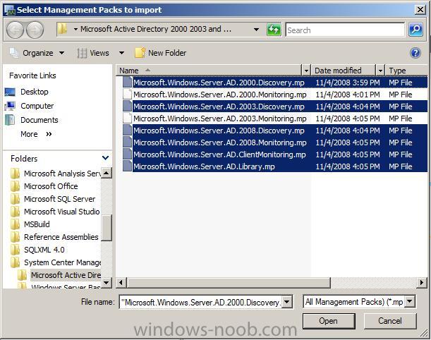Close the Select Management Packs dialog
431x340 pixels.
(x=420, y=10)
